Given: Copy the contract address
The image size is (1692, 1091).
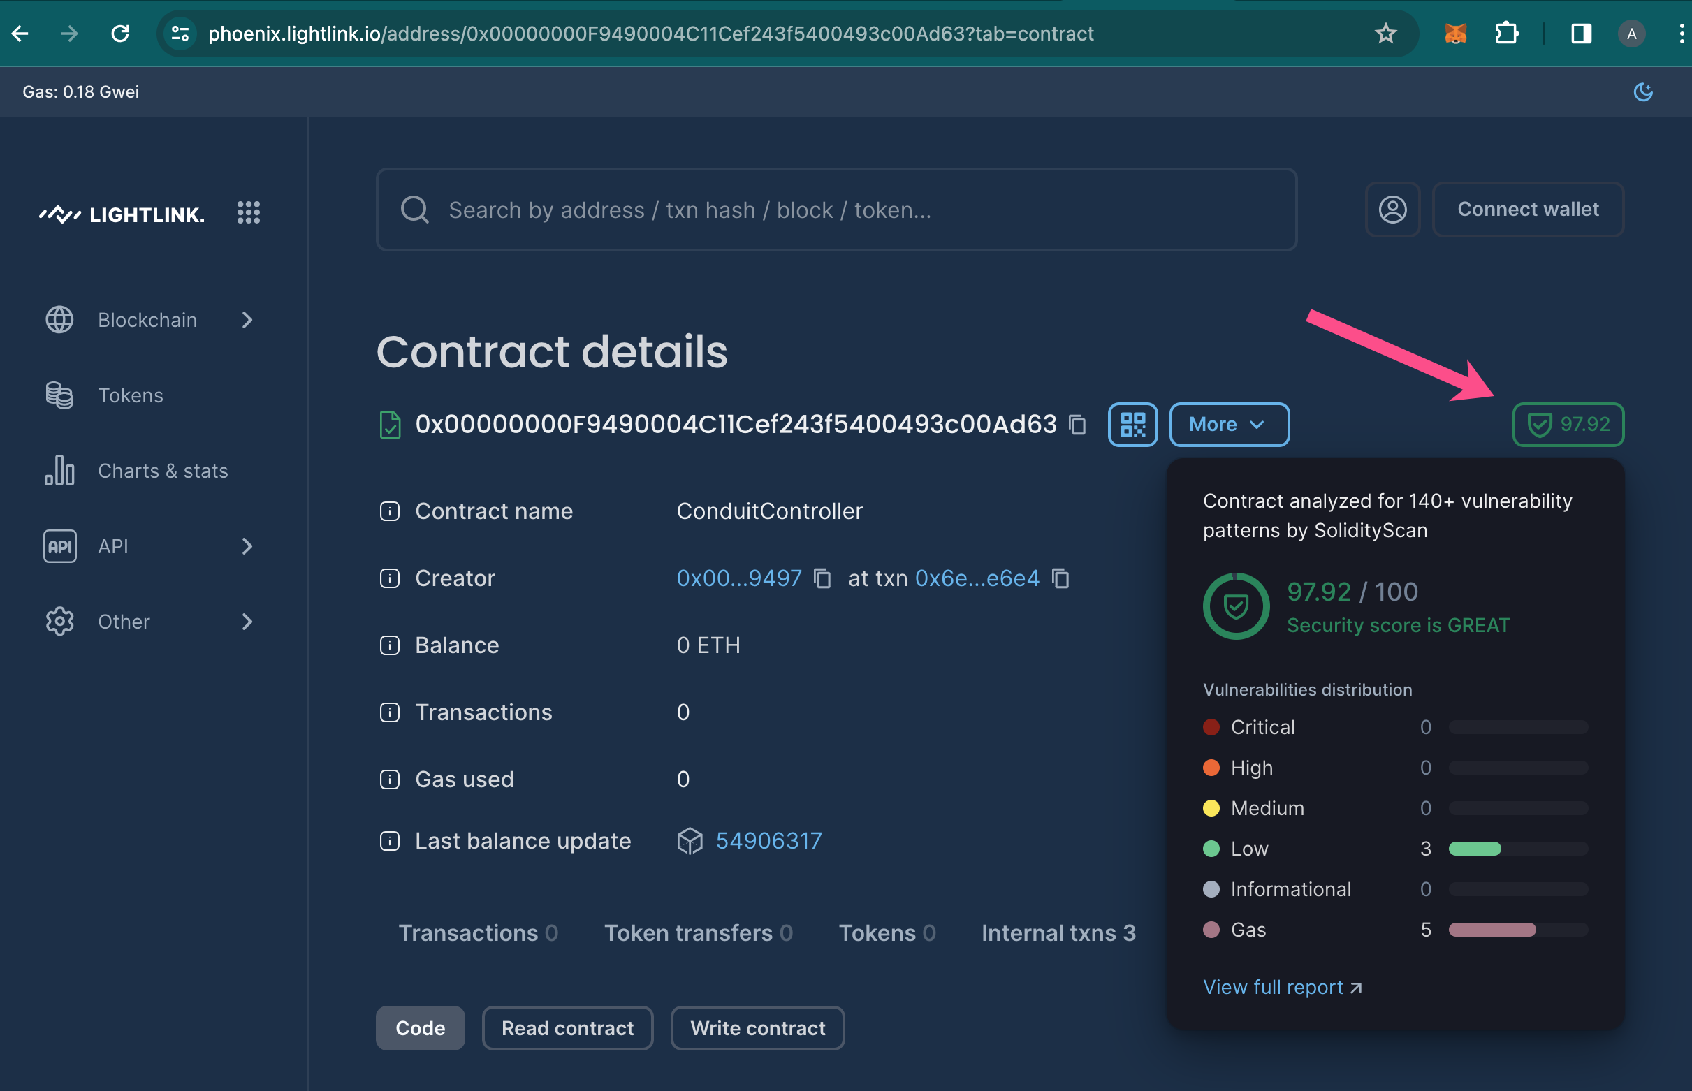Looking at the screenshot, I should click(1076, 426).
